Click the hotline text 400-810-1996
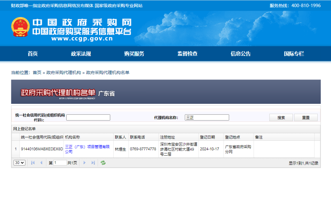331x216 pixels. click(306, 5)
